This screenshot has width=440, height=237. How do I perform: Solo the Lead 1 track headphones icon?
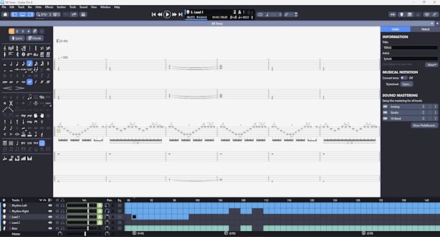tap(63, 217)
